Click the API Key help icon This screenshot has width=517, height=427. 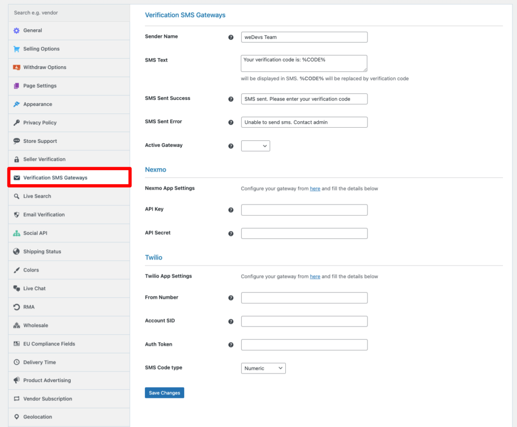(x=231, y=210)
